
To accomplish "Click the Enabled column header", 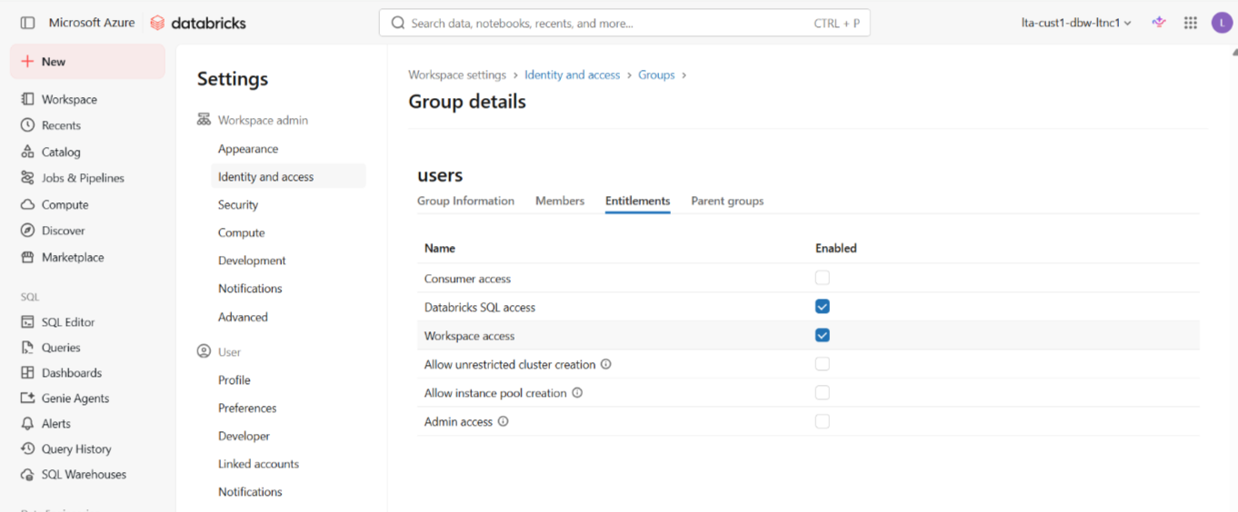I will 836,248.
